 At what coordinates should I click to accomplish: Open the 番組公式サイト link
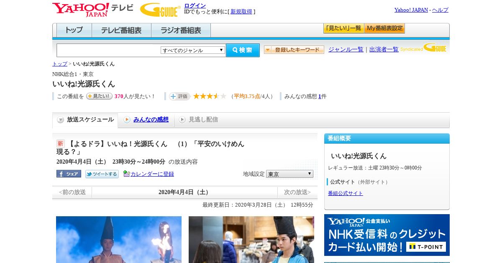pyautogui.click(x=346, y=193)
